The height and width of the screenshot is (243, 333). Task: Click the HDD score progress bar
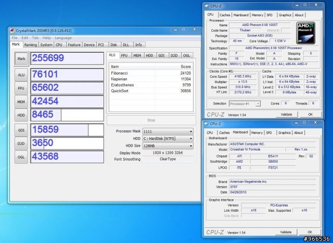tap(67, 115)
